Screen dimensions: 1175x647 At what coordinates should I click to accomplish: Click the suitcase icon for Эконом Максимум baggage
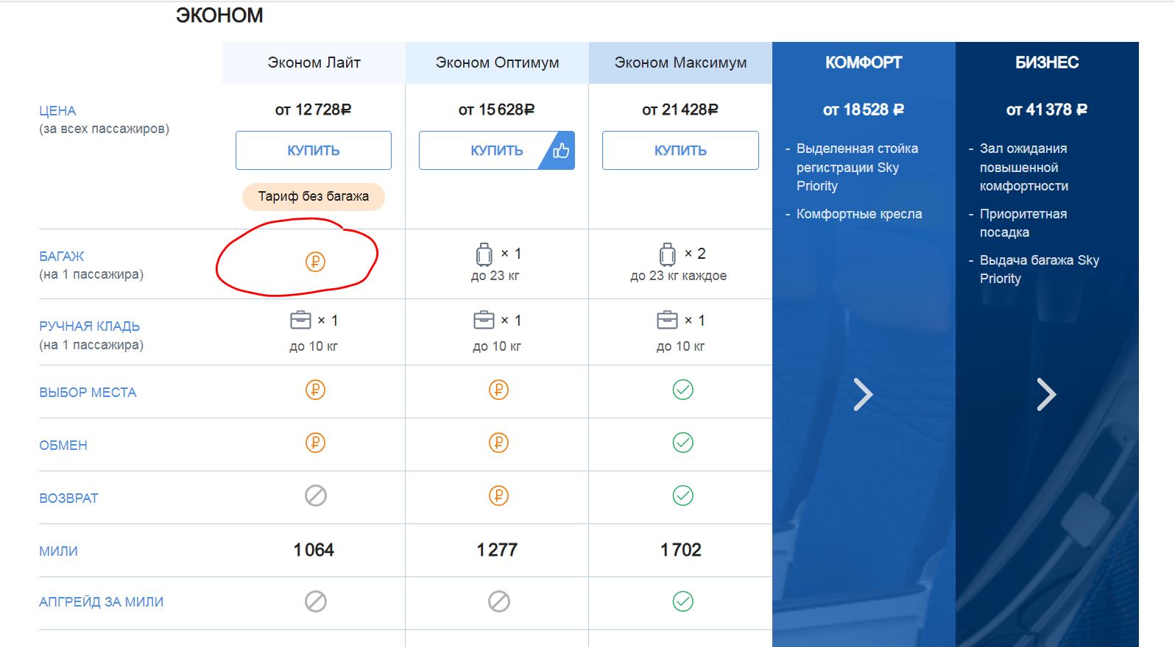[x=667, y=254]
